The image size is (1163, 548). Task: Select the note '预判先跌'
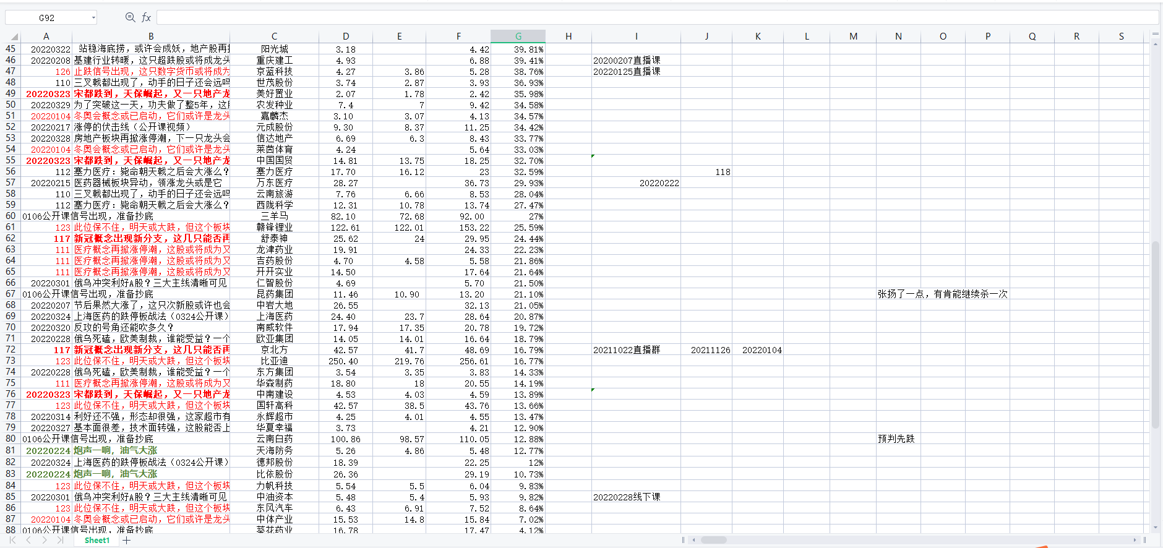(x=898, y=439)
